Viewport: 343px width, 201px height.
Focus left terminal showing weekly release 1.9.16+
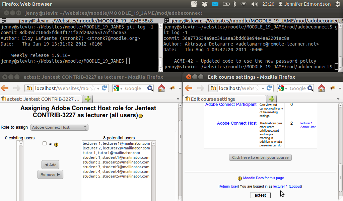[x=79, y=48]
